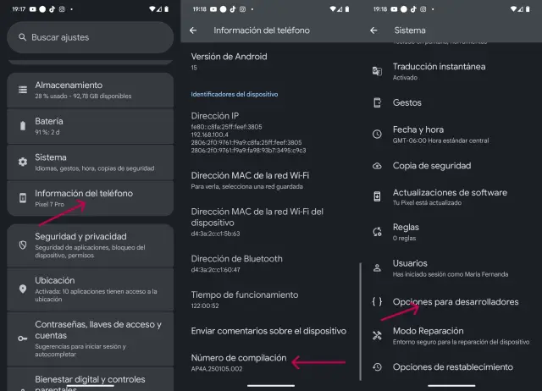
Task: Tap the Opciones para desarrolladores braces icon
Action: pos(377,301)
